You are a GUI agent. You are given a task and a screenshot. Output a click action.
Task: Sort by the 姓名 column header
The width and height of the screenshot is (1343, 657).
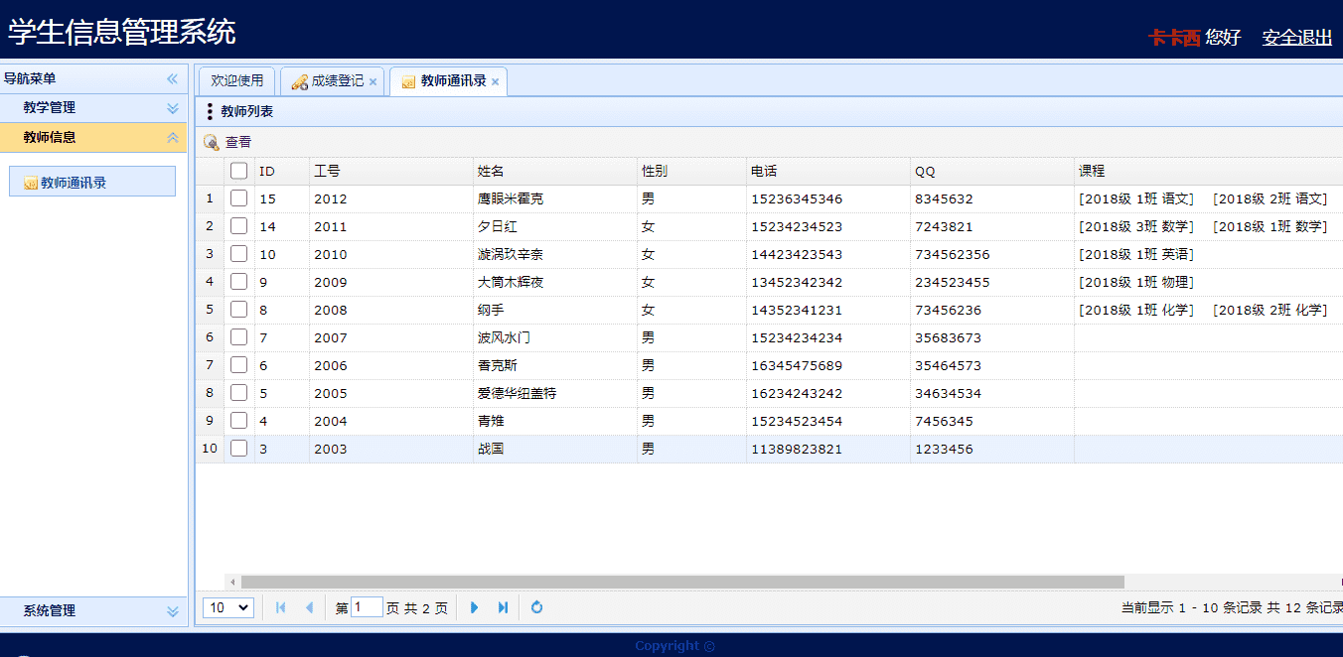pos(555,171)
